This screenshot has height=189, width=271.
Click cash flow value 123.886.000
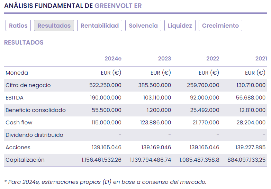tap(155, 123)
